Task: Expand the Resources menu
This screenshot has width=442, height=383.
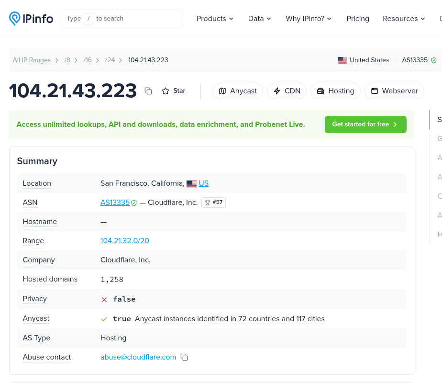Action: [404, 19]
